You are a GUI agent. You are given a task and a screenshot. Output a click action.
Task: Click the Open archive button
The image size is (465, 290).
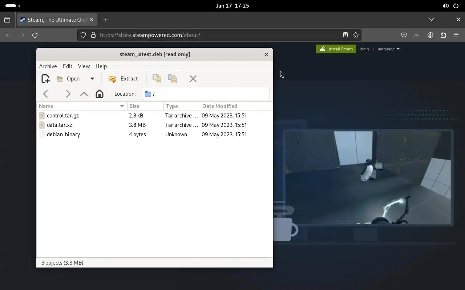pos(68,79)
